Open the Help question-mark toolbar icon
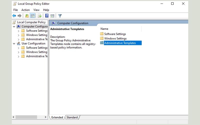 coord(47,16)
